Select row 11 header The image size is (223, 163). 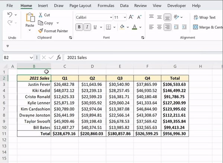click(4, 134)
